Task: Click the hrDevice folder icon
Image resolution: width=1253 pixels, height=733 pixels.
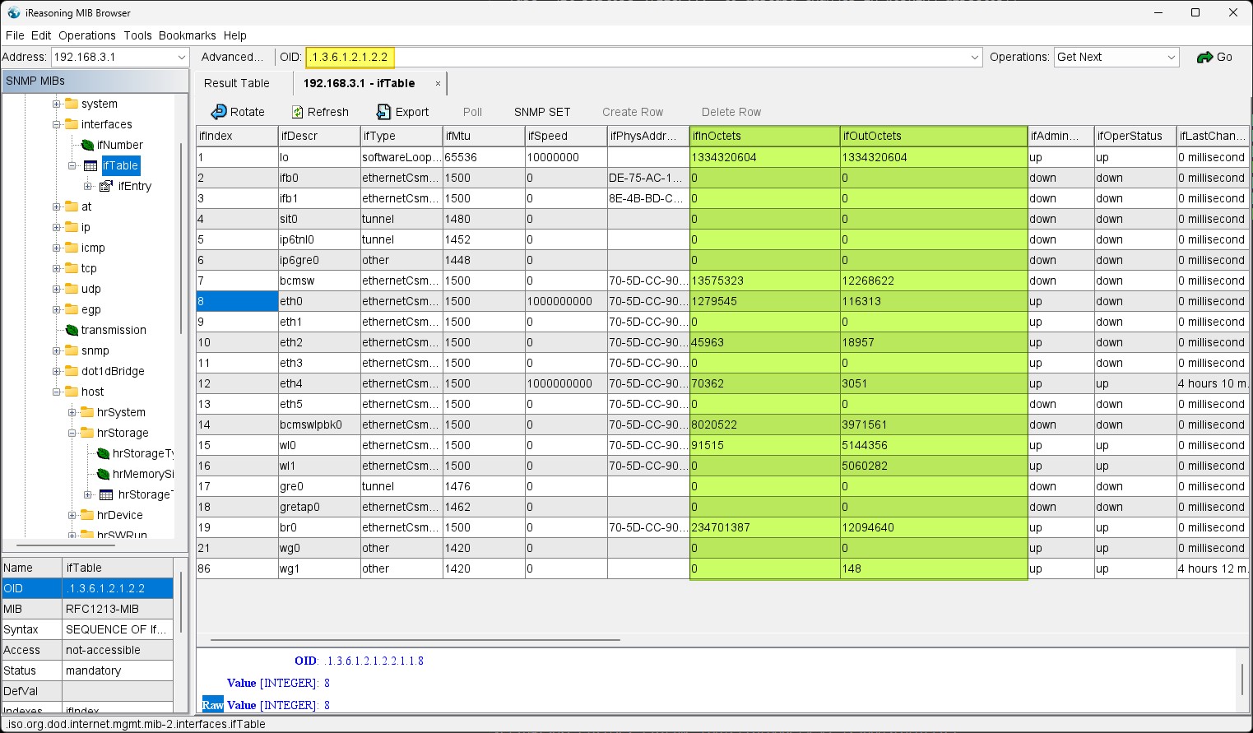Action: [87, 515]
